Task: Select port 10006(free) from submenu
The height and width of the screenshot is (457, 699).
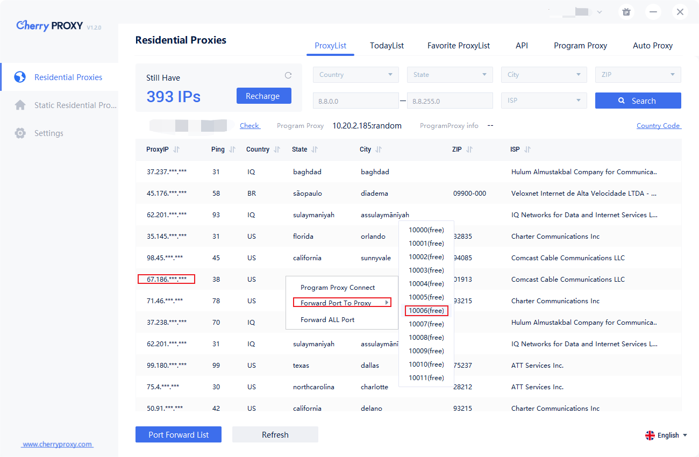Action: (x=426, y=311)
